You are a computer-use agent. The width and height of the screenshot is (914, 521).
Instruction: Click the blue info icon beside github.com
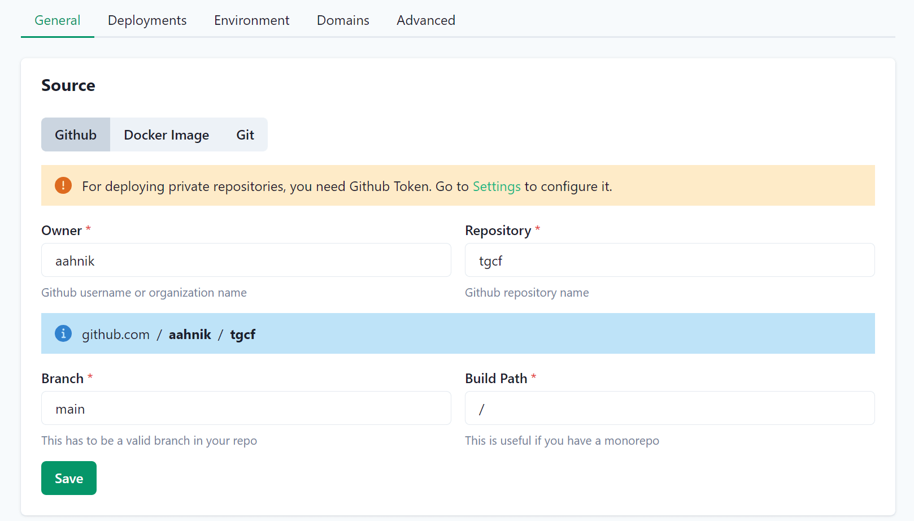click(63, 333)
